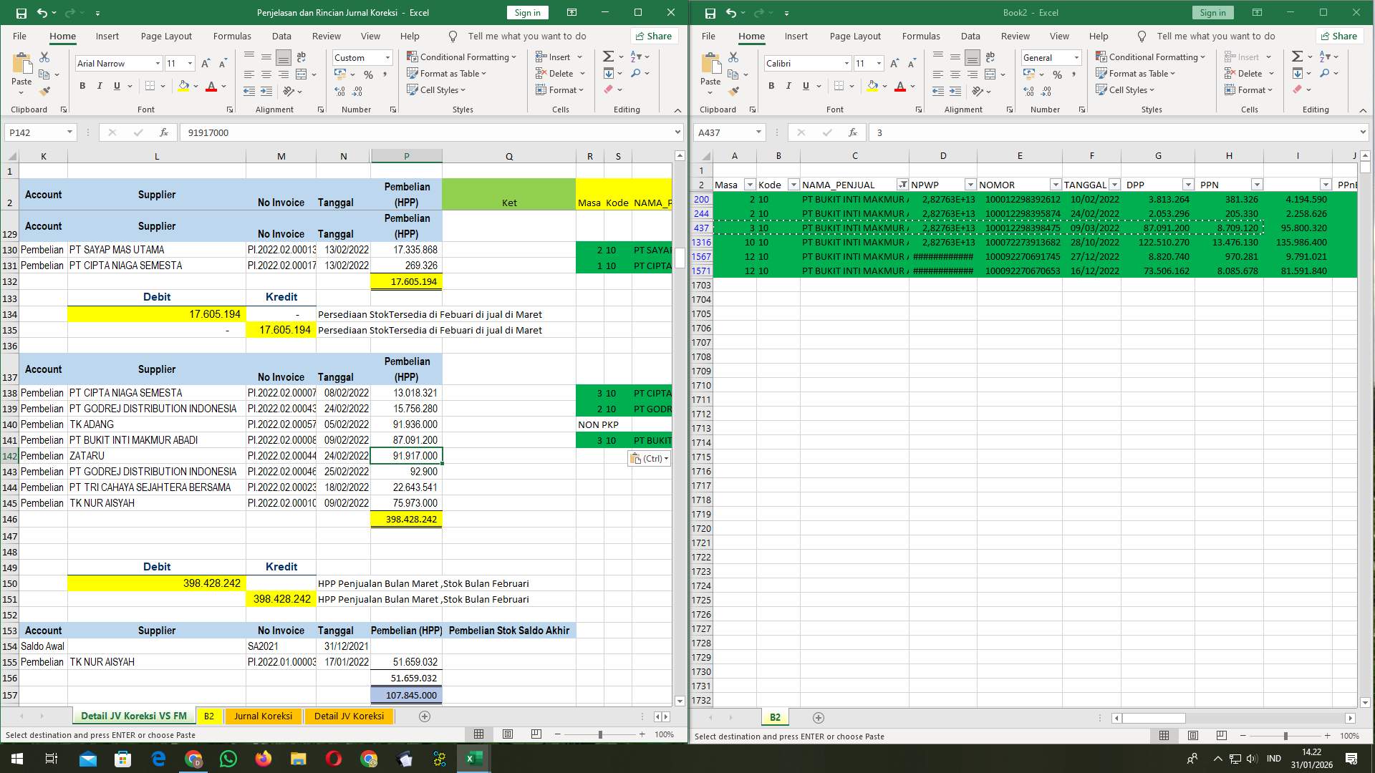This screenshot has width=1375, height=773.
Task: Collapse the right workbook ribbon
Action: 1363,111
